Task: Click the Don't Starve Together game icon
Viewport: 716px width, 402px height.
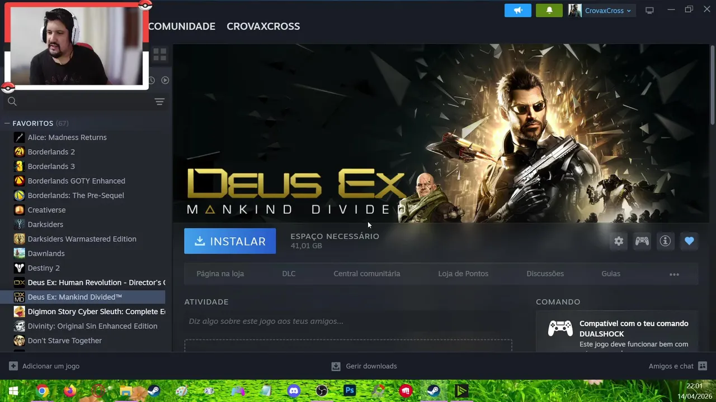Action: (x=20, y=341)
